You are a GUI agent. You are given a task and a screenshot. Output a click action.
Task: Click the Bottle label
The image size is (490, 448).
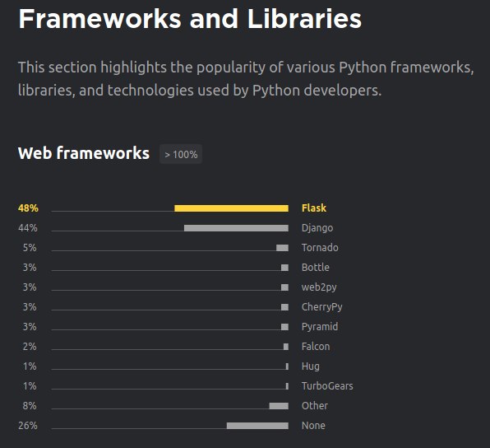[x=316, y=268]
